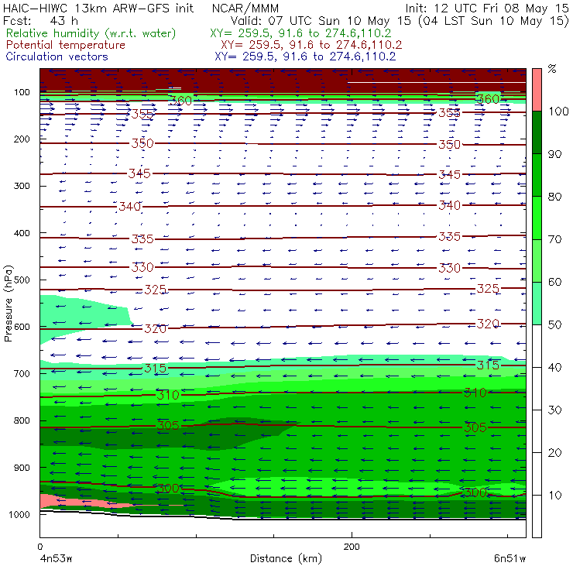The height and width of the screenshot is (573, 573).
Task: Click the blue XY coordinates text
Action: (x=305, y=57)
